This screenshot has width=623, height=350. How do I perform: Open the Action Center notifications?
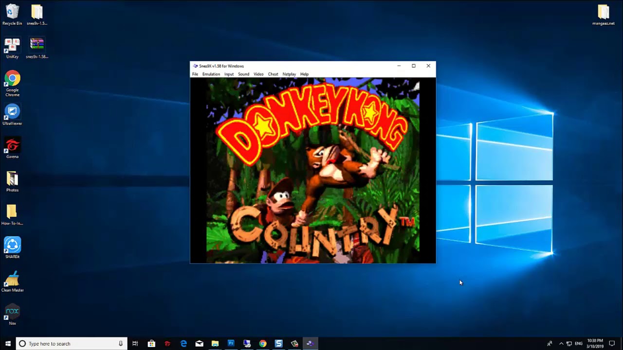click(612, 344)
